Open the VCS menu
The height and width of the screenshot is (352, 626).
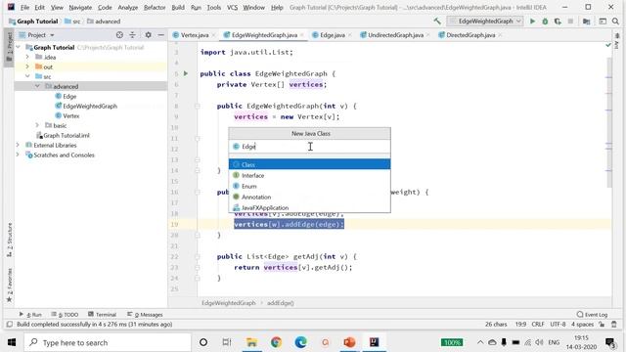pyautogui.click(x=232, y=7)
